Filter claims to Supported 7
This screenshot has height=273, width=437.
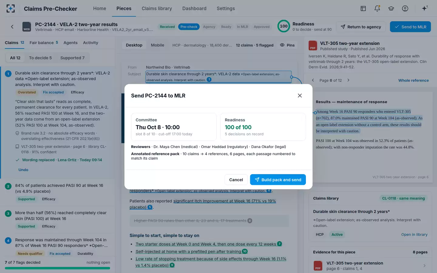(73, 58)
